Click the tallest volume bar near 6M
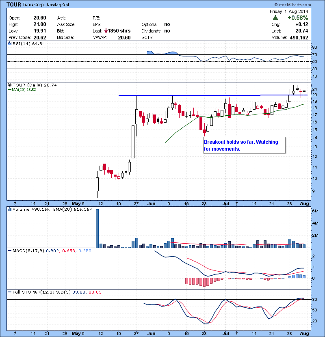 point(97,228)
